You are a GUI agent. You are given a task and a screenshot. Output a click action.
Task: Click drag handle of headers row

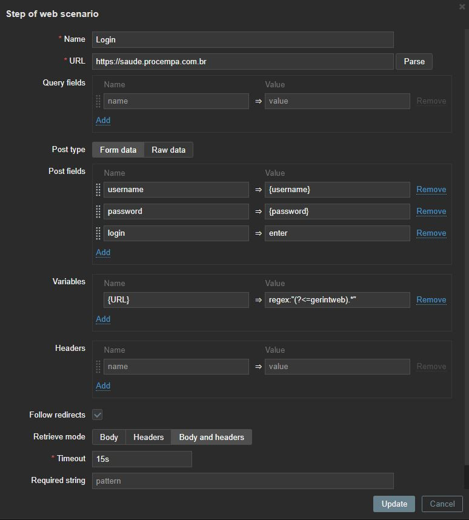[98, 367]
